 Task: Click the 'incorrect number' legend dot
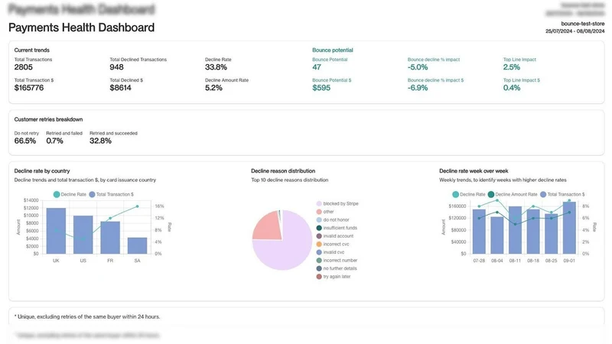click(319, 260)
